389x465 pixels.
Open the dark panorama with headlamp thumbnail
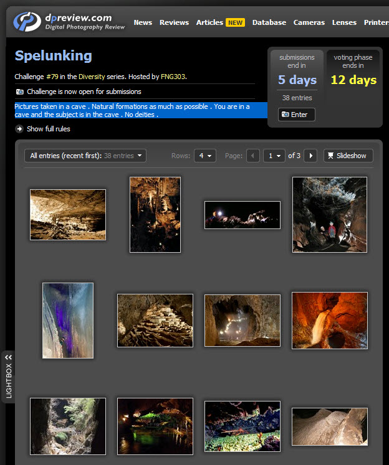click(x=243, y=215)
